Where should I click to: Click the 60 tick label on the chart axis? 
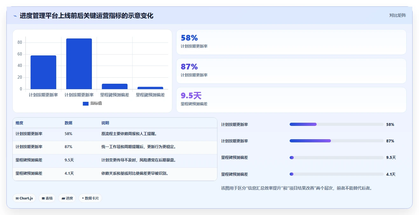(20, 54)
